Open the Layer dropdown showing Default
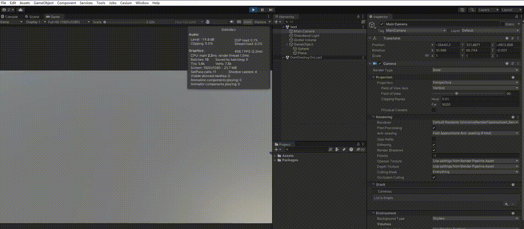The width and height of the screenshot is (524, 229). point(490,31)
